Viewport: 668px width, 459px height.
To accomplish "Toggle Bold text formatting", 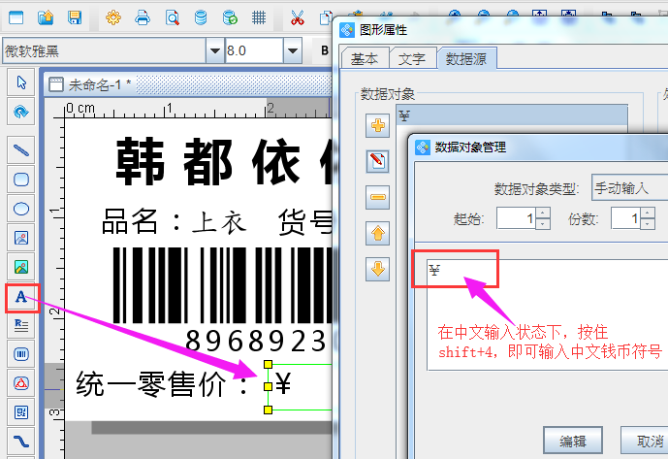I will pos(325,49).
